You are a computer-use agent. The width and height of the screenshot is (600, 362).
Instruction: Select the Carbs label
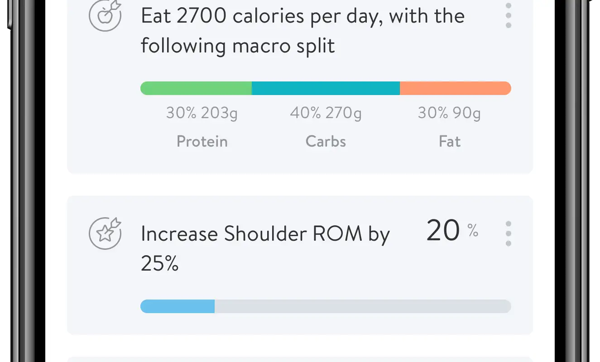[326, 142]
